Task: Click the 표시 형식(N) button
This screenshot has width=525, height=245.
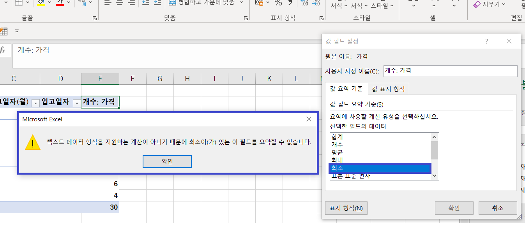Action: pos(346,208)
